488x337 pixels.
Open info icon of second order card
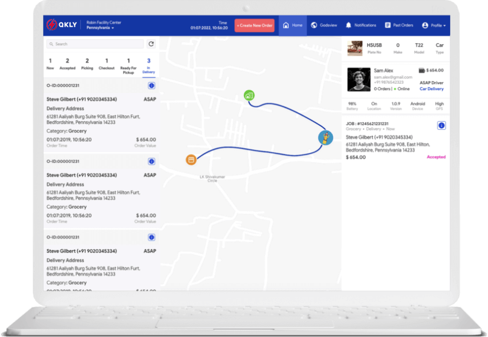(x=152, y=161)
